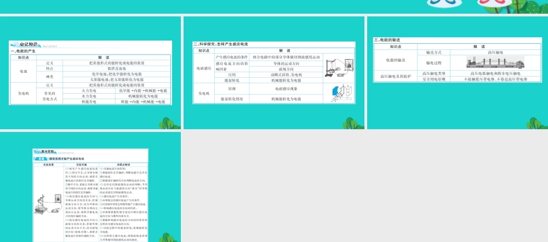The width and height of the screenshot is (548, 242).
Task: Open the 高分实验 experiment slide
Action: 90,187
